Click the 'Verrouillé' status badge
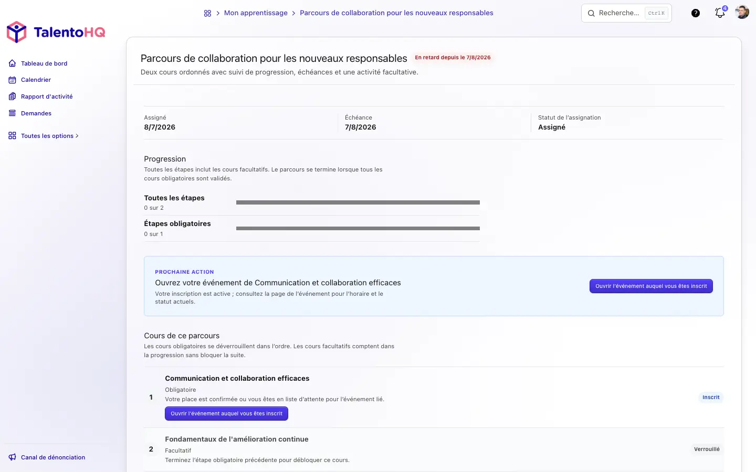 click(707, 449)
